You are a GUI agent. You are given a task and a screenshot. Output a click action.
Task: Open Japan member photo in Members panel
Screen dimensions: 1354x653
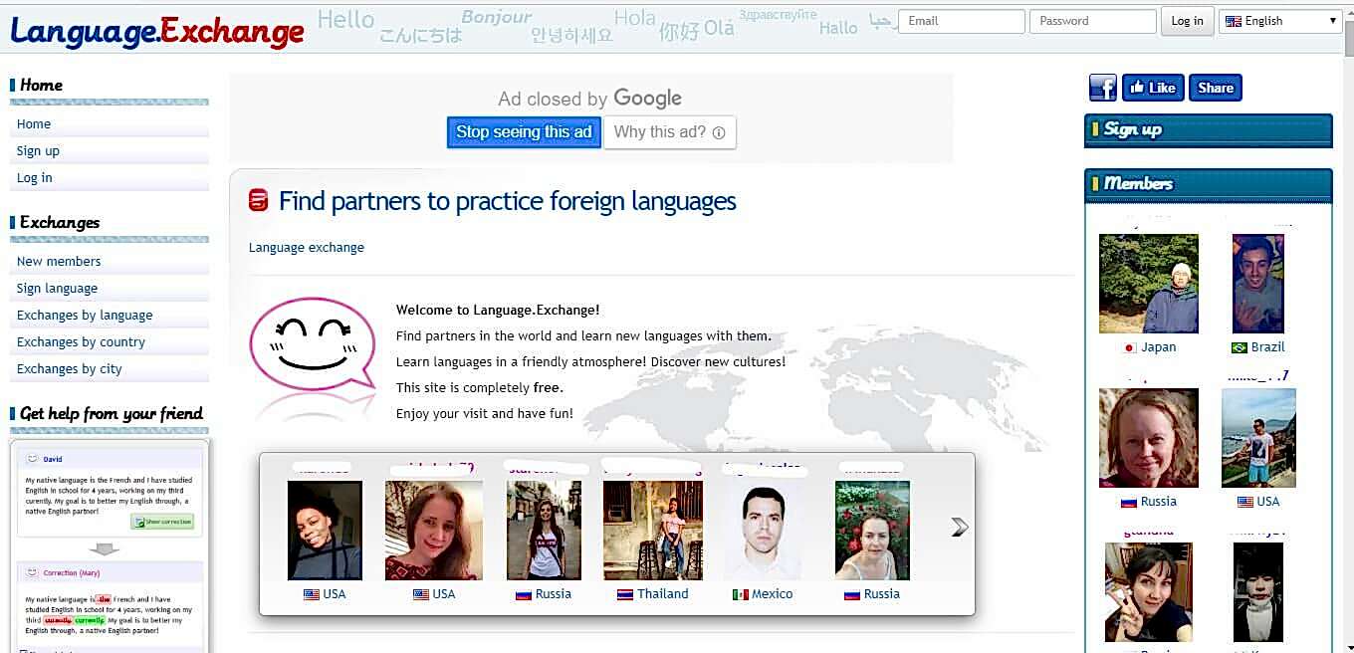[x=1149, y=284]
